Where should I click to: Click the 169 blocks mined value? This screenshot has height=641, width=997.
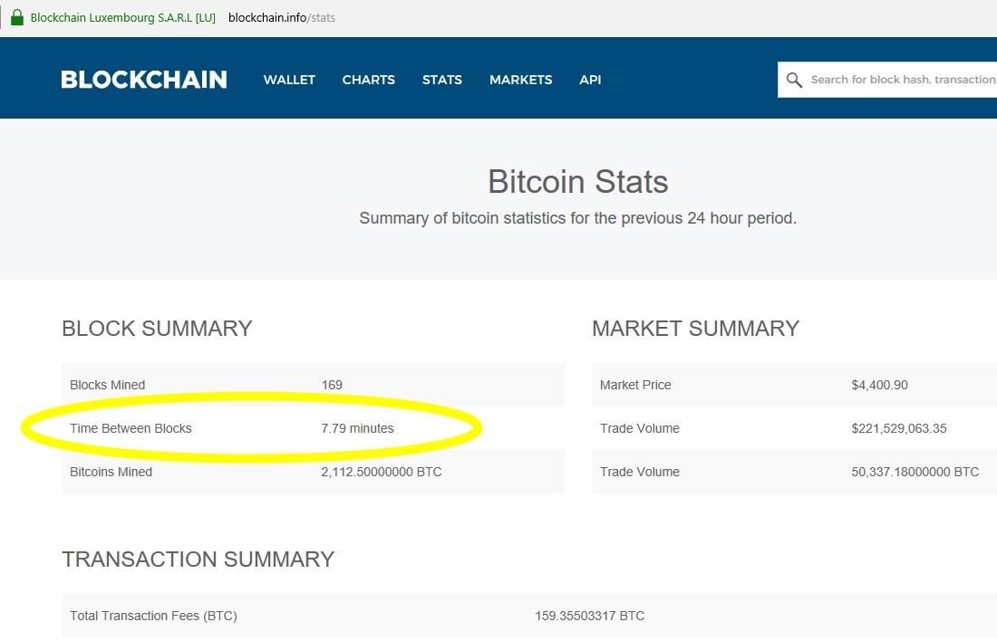point(332,385)
